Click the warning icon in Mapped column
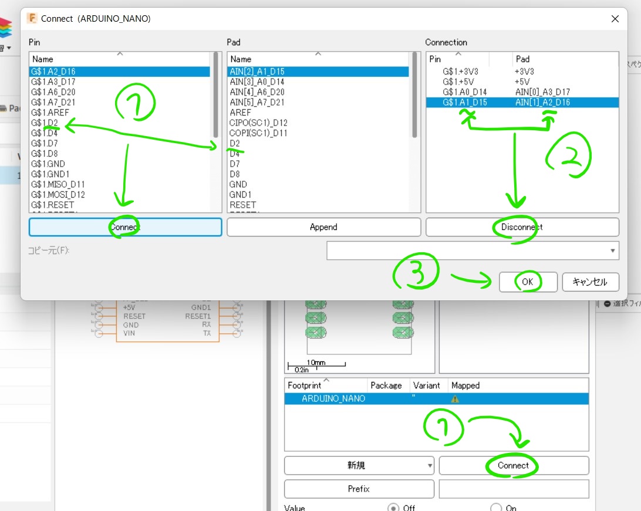 click(454, 399)
